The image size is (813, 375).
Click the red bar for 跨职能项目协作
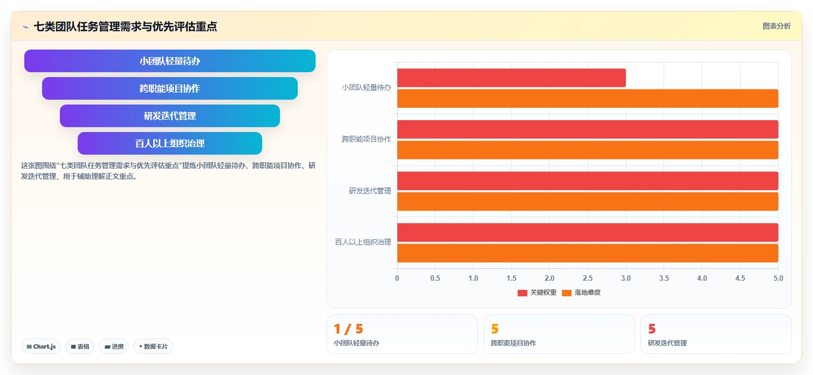coord(587,129)
